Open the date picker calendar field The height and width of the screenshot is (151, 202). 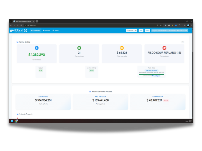131,30
